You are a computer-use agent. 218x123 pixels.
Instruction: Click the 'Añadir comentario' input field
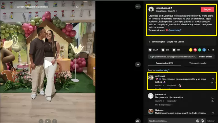171,121
